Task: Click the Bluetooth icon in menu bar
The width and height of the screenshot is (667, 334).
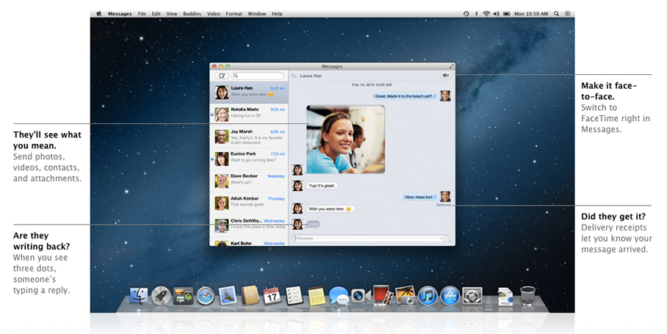Action: pos(477,14)
